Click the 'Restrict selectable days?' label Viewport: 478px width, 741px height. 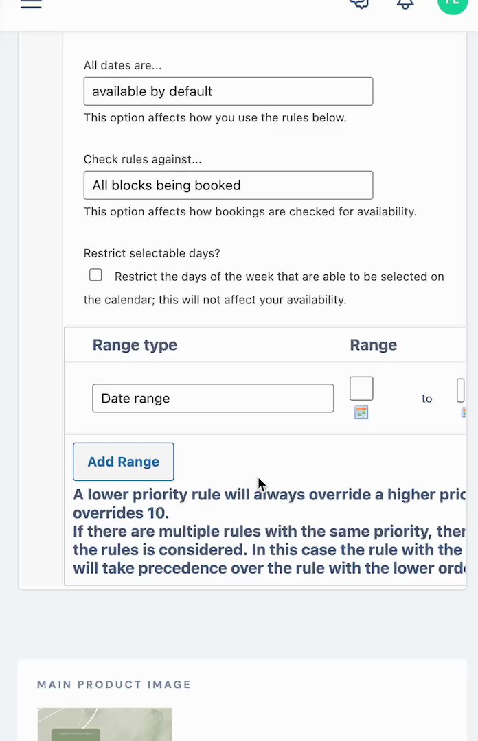(x=152, y=253)
